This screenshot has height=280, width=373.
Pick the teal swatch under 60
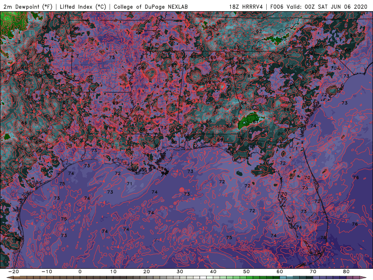[x=283, y=278]
